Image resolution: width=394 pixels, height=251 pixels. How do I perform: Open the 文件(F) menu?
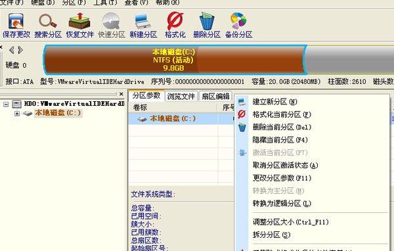click(x=12, y=3)
